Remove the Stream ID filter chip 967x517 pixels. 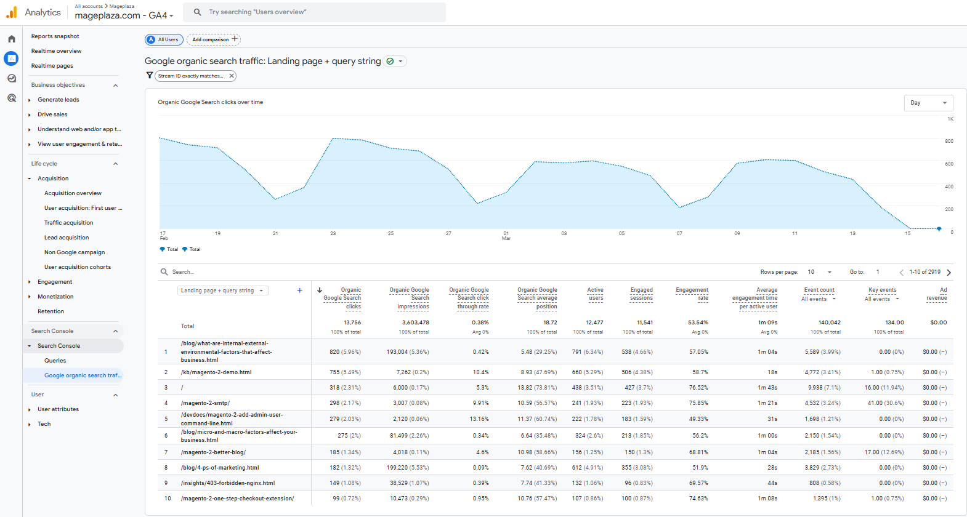[x=232, y=76]
